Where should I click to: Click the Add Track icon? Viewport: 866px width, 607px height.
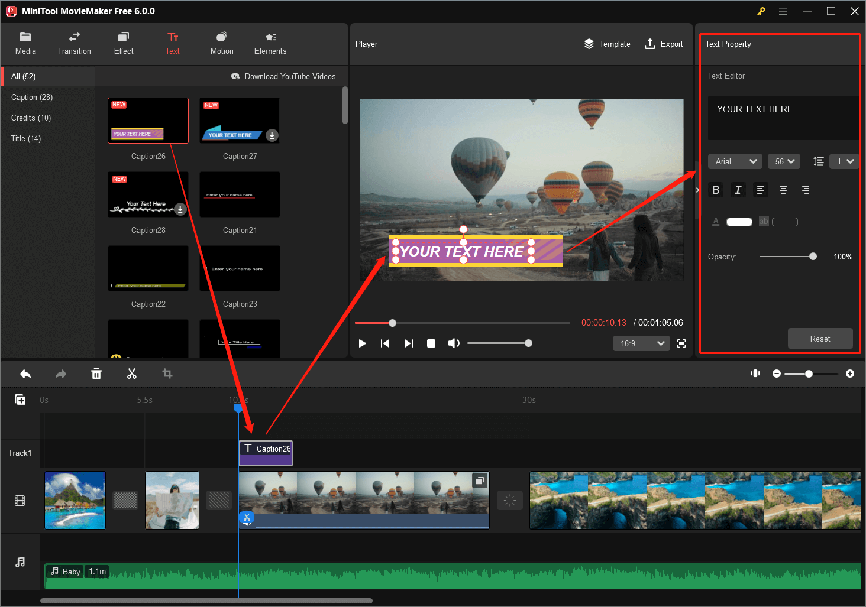[20, 400]
